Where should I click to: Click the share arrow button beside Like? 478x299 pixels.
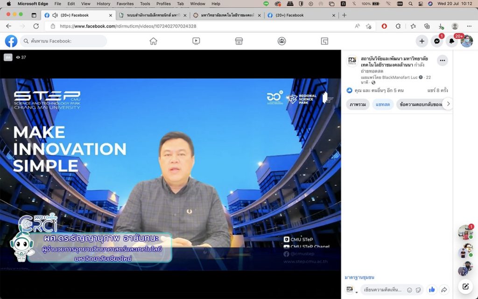click(x=444, y=290)
